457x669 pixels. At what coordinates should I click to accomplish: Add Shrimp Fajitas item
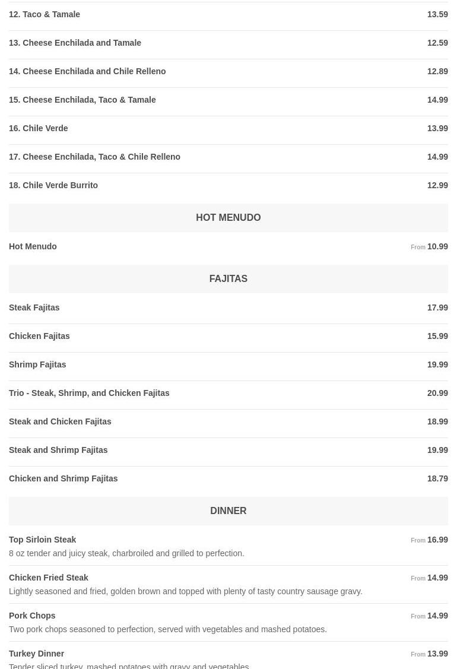click(37, 364)
